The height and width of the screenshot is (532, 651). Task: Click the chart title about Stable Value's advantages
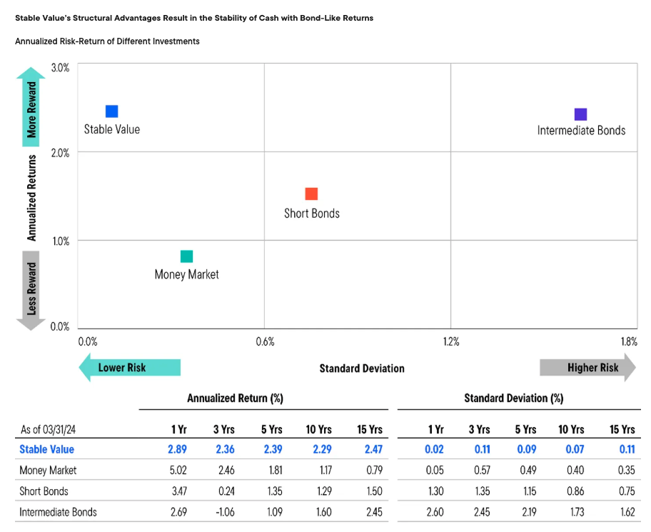coord(193,18)
